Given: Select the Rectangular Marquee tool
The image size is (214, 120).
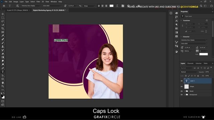Looking at the screenshot, I should click(3, 18).
